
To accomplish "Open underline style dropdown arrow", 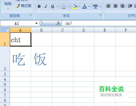I will pyautogui.click(x=57, y=6).
